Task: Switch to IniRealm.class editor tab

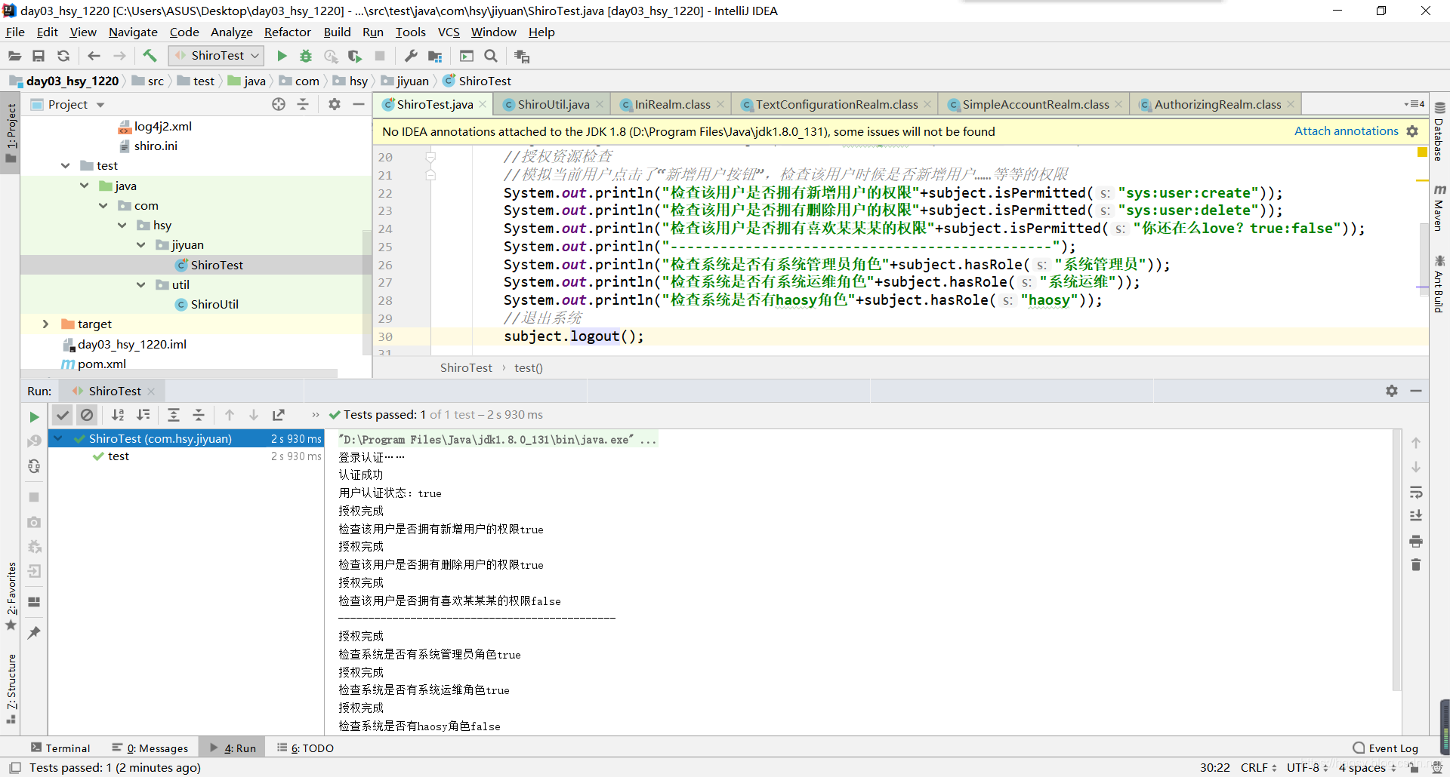Action: coord(672,105)
